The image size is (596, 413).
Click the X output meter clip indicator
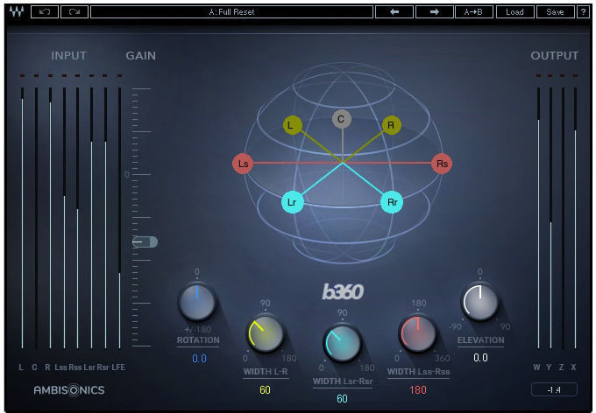[575, 75]
